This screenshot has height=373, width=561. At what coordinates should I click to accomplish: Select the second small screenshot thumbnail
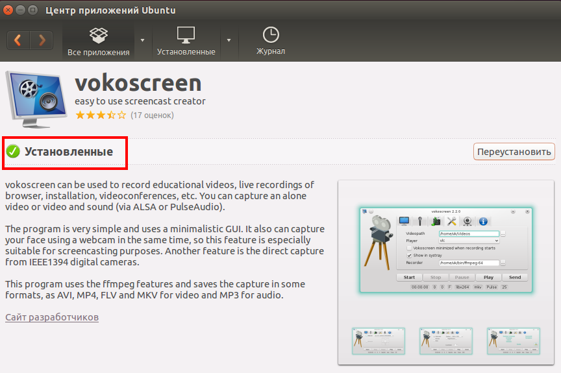coord(446,341)
